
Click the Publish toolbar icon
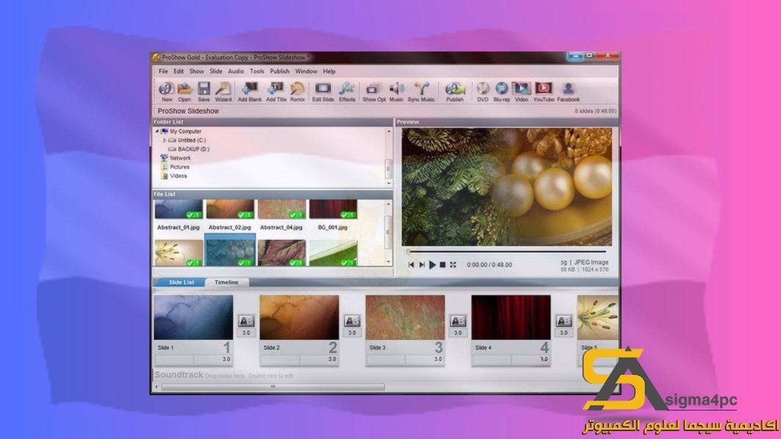[x=455, y=91]
